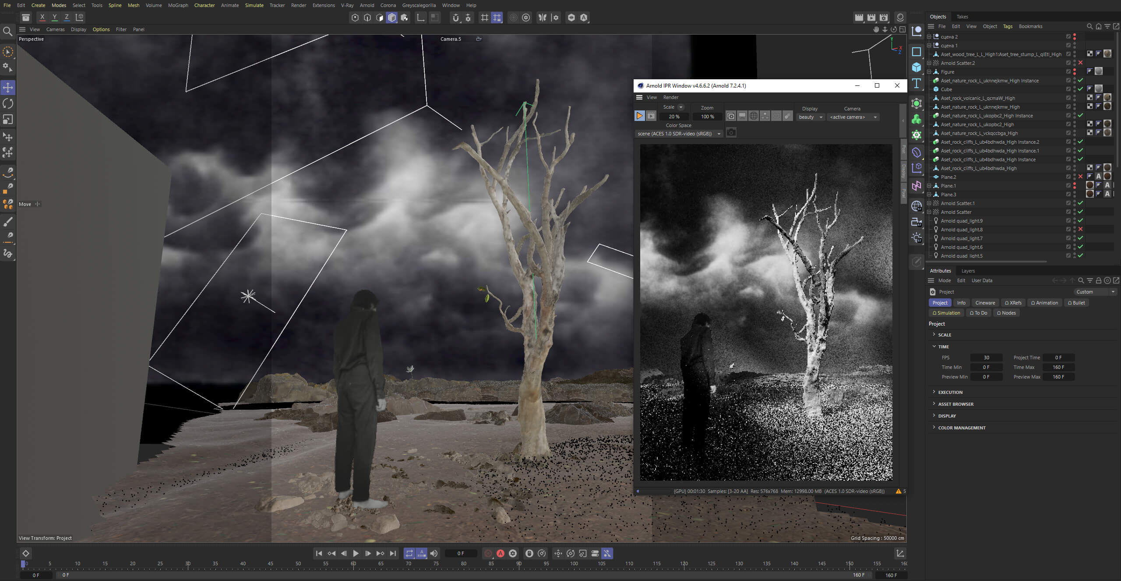Expand the Arnold Scatter.2 tree node
This screenshot has height=581, width=1121.
[x=929, y=63]
